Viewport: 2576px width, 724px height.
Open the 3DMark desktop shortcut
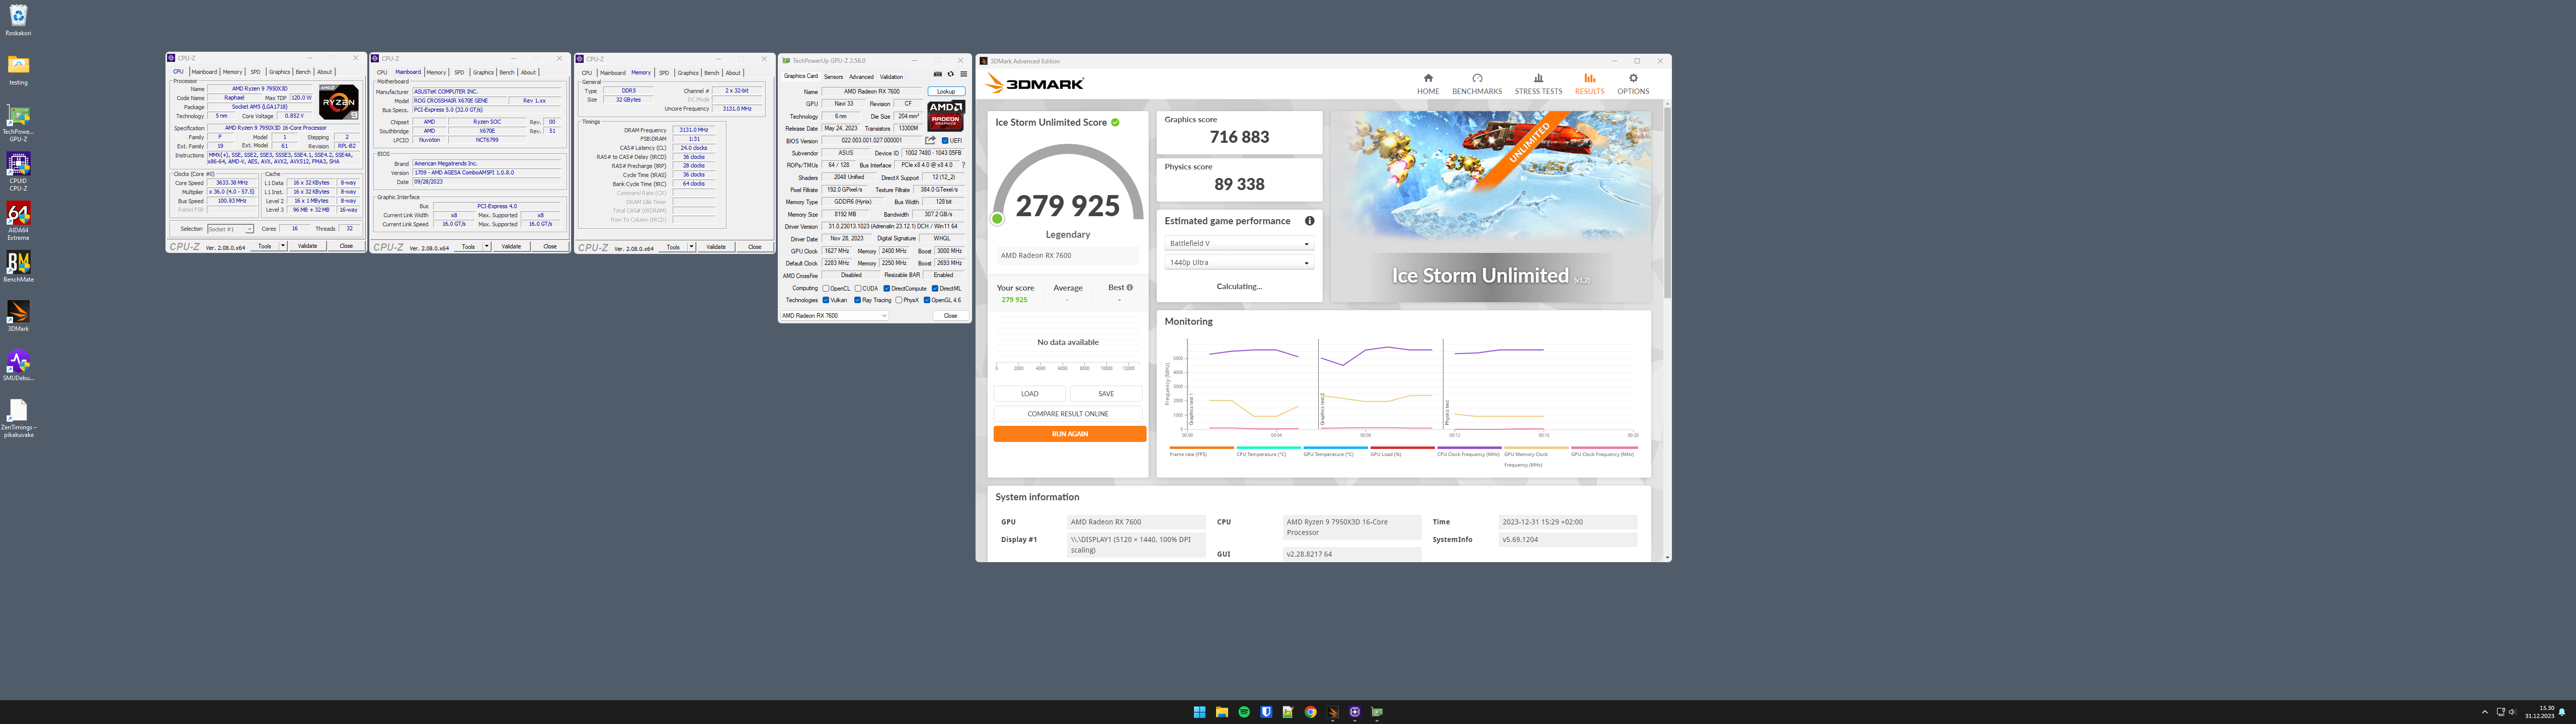tap(18, 316)
